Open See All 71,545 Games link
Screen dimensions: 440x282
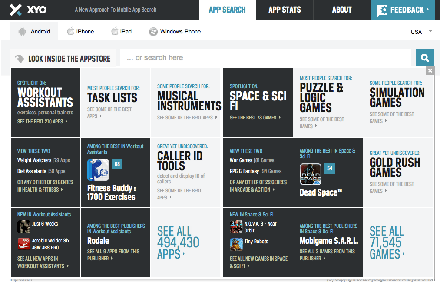[x=387, y=242]
